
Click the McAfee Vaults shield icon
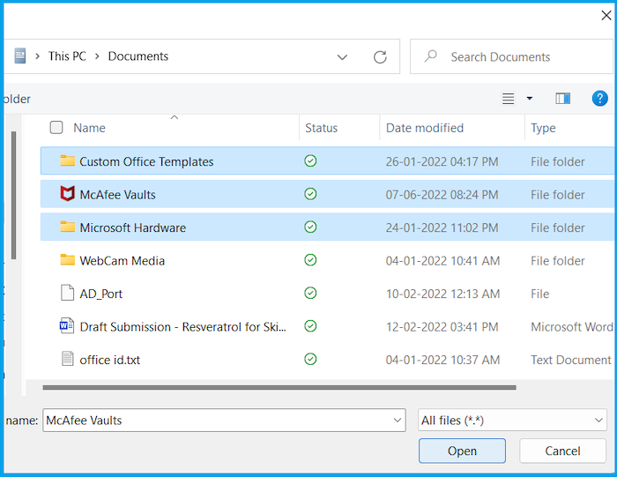67,194
